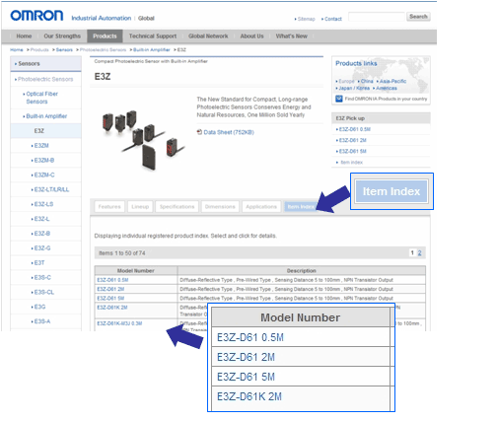Open the E3Z-LS sidebar entry
498x421 pixels.
(x=43, y=204)
